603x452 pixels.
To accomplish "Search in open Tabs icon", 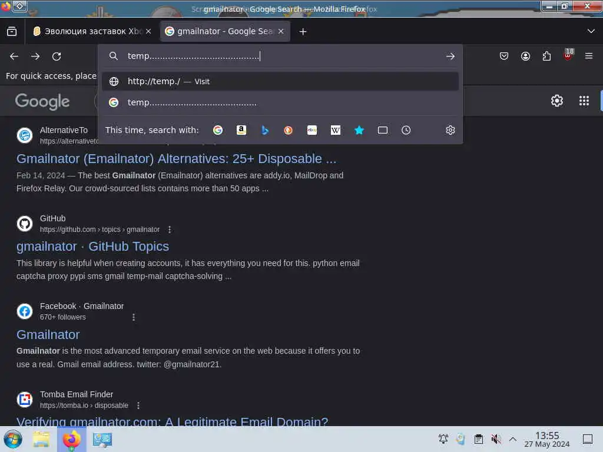I will point(383,130).
